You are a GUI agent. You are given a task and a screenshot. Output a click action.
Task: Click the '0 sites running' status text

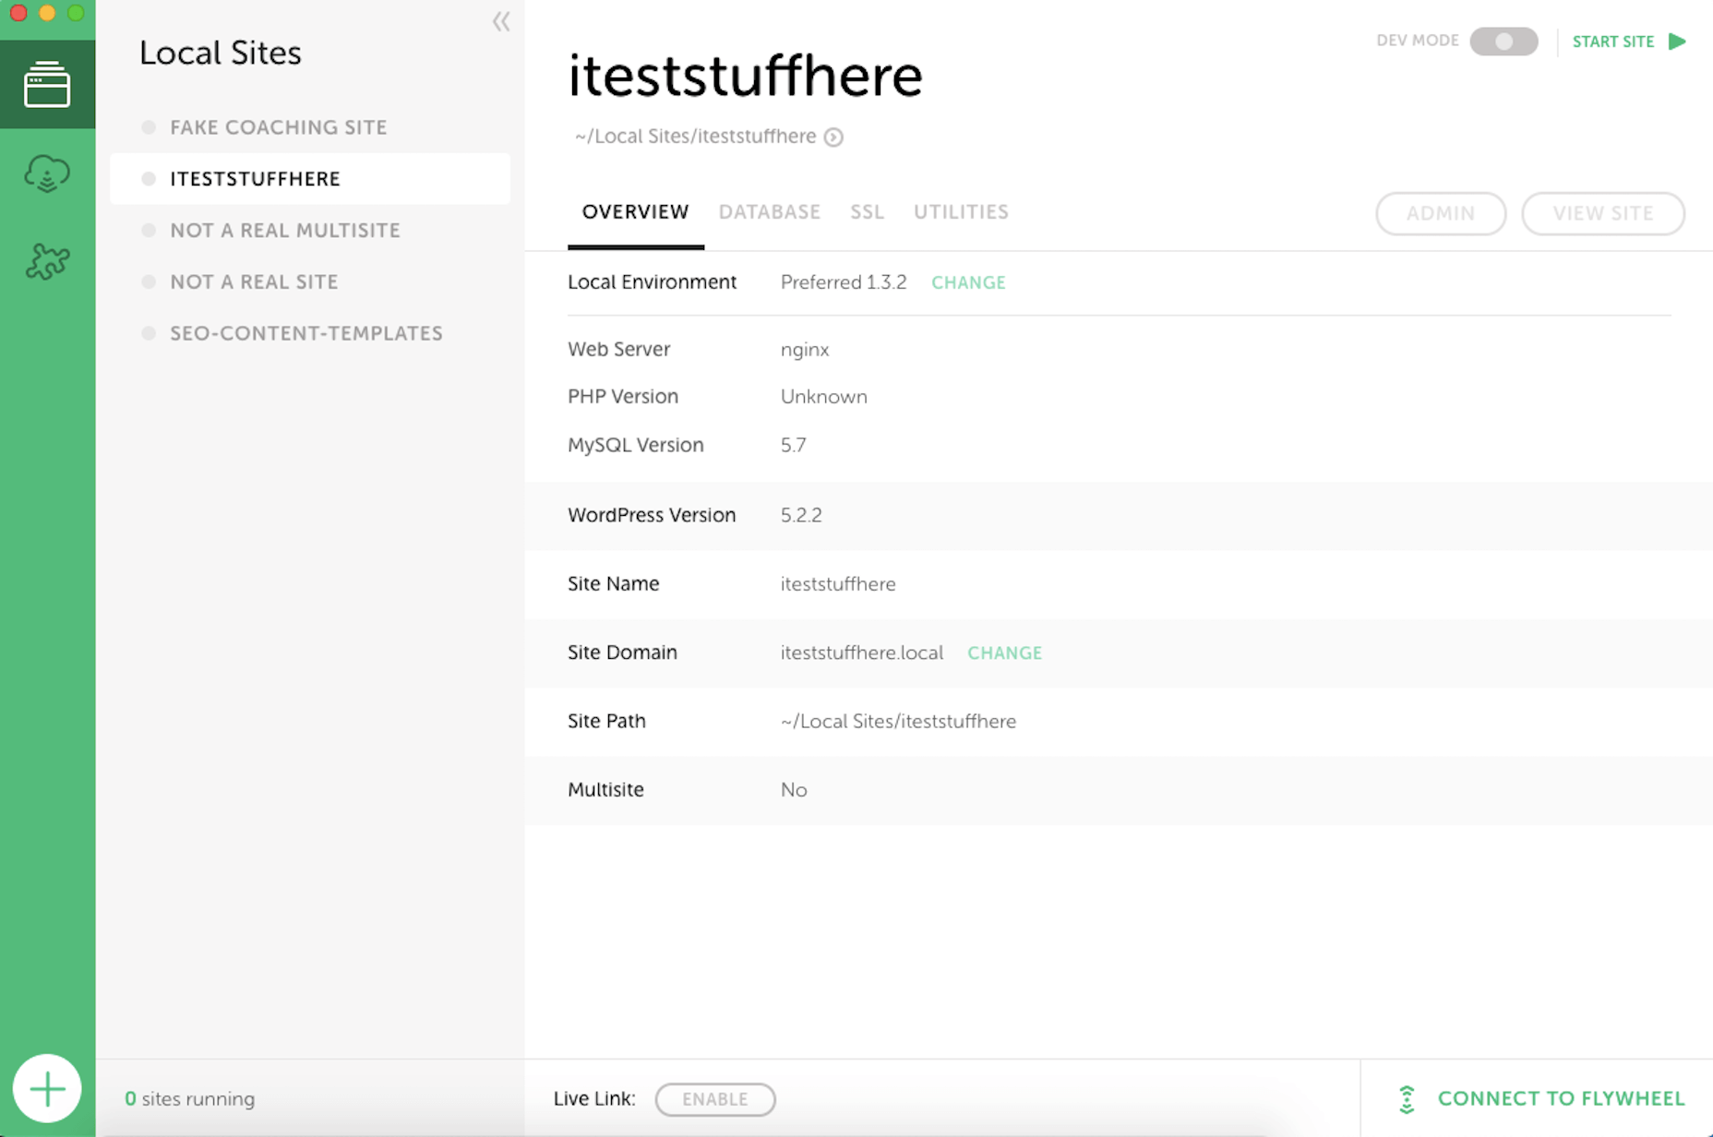(x=190, y=1099)
